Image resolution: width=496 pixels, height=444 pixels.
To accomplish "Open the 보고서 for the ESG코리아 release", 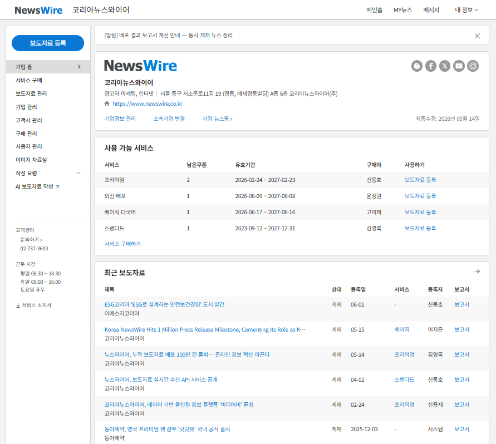I will coord(461,304).
